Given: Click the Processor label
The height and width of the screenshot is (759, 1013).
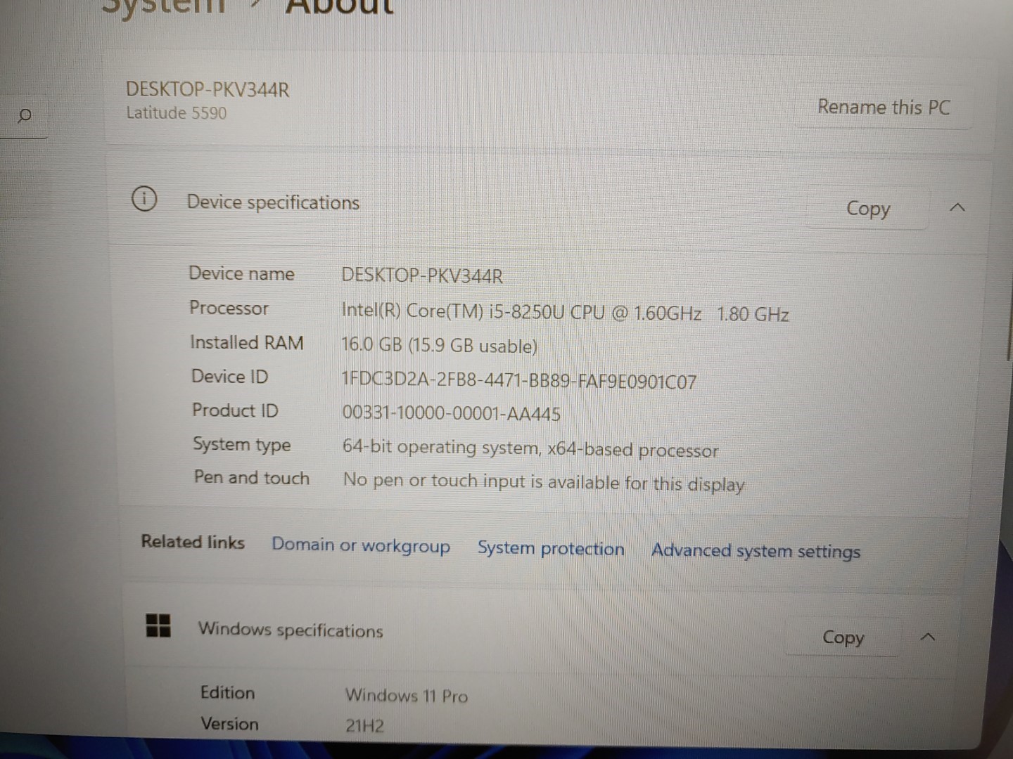Looking at the screenshot, I should (x=229, y=308).
